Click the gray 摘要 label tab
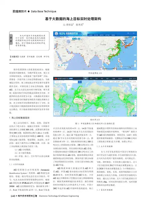Screen dimensions: 149x202 (11, 39)
